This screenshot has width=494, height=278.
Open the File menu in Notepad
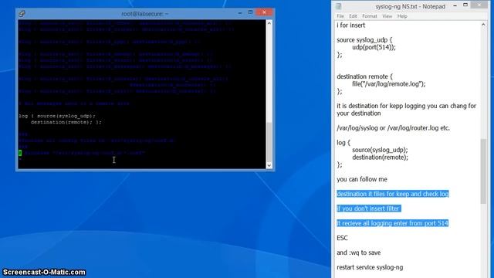pos(340,16)
